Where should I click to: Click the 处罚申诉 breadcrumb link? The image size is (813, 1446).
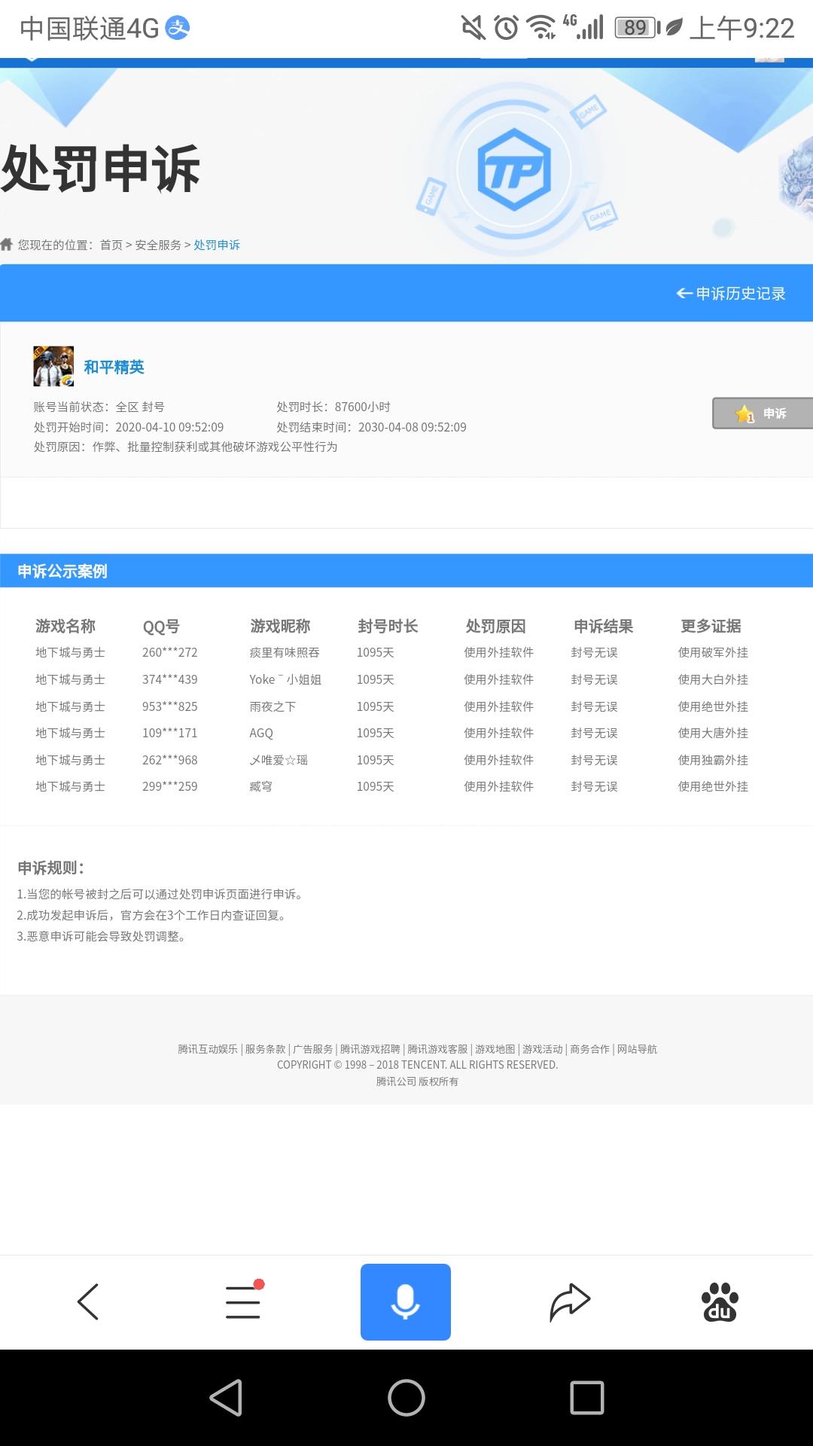pos(217,245)
